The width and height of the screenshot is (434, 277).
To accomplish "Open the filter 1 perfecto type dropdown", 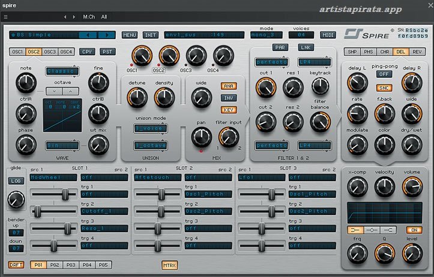I will [271, 62].
